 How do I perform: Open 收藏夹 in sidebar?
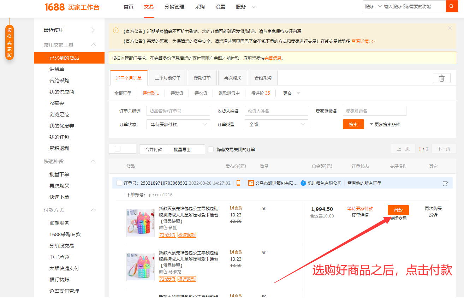pos(57,103)
